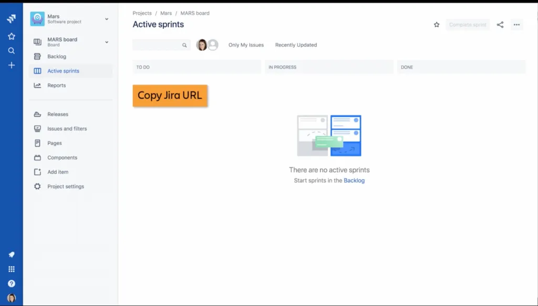Filter by the unassigned gray avatar

(213, 45)
